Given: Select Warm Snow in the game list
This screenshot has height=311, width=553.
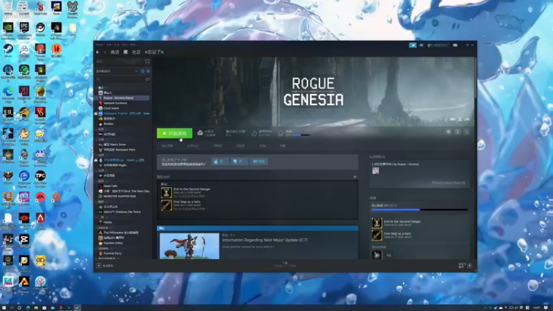Looking at the screenshot, I should click(x=123, y=144).
